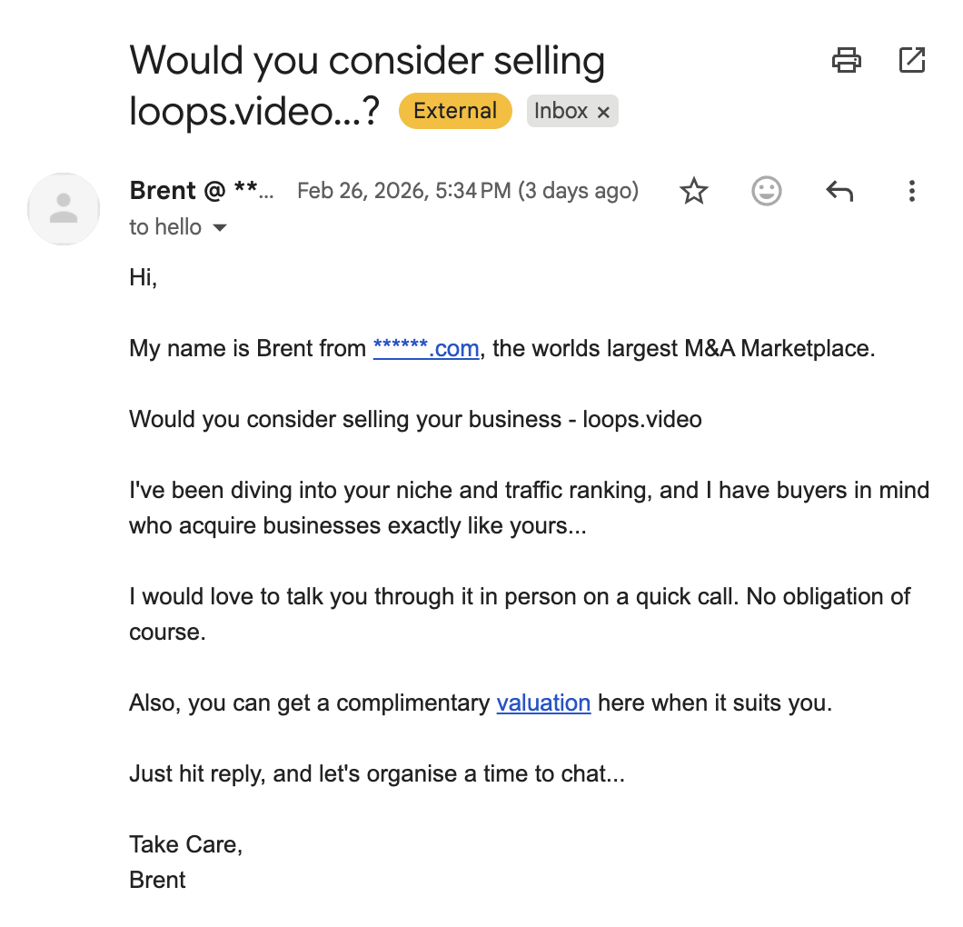Viewport: 963px width, 927px height.
Task: Open the three-dot more options menu
Action: point(911,191)
